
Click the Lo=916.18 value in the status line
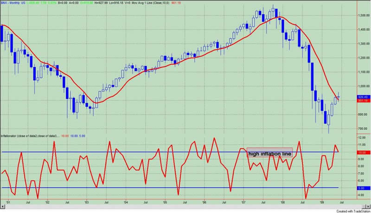116,3
